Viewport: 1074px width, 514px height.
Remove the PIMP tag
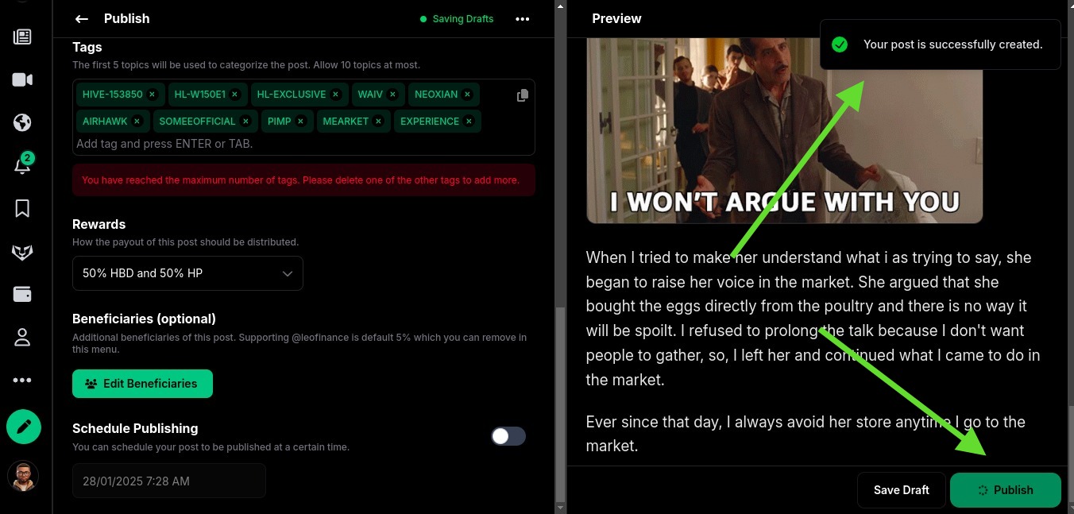pos(301,122)
